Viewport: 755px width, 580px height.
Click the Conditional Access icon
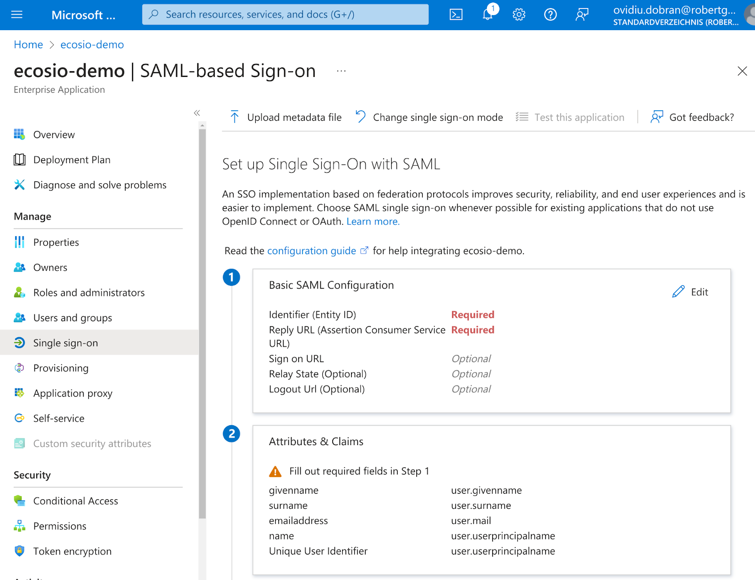click(x=19, y=501)
